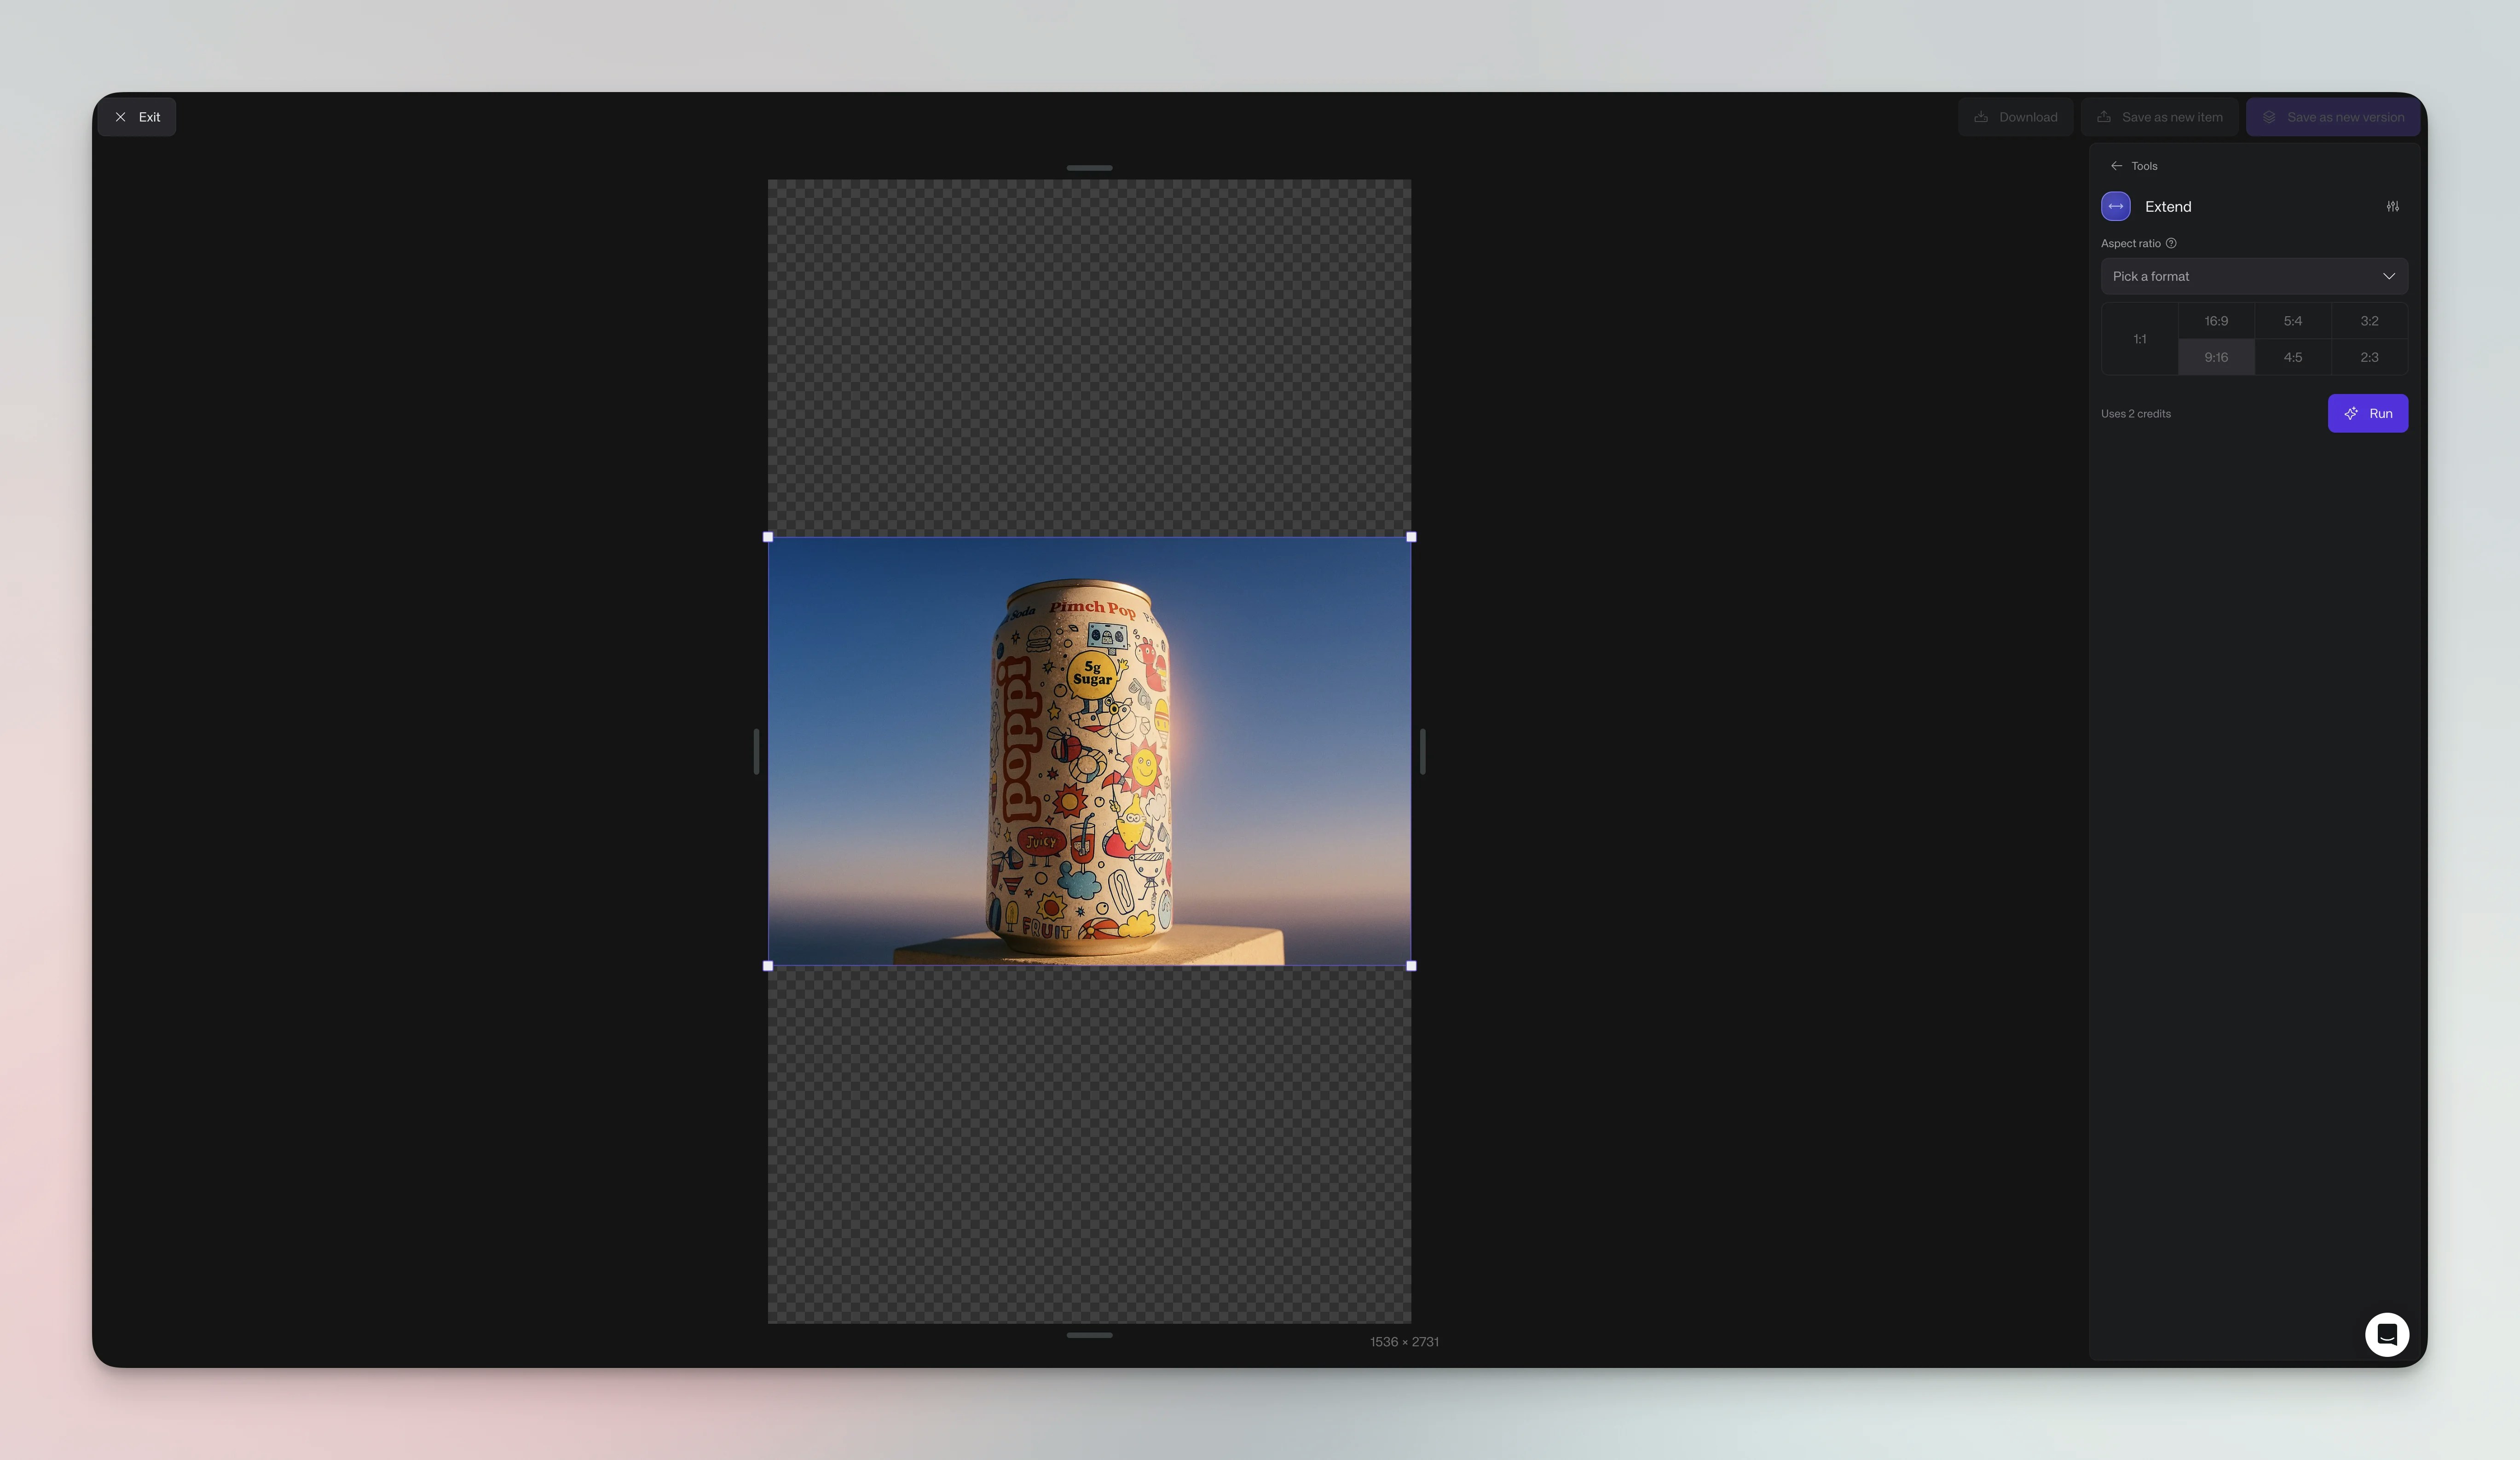The image size is (2520, 1460).
Task: Select the 5:4 aspect ratio
Action: (2293, 321)
